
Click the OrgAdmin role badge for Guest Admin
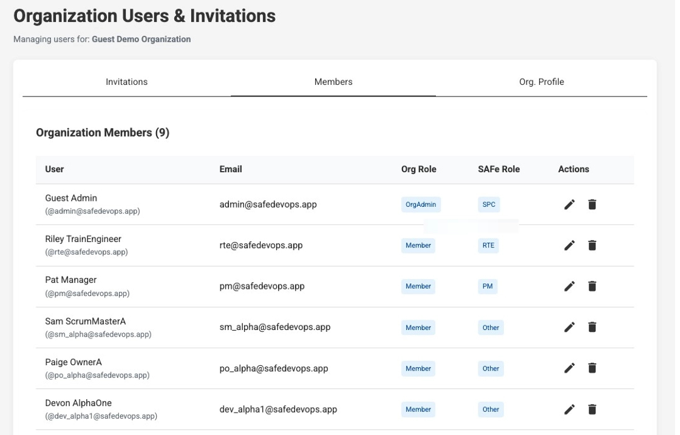(421, 204)
